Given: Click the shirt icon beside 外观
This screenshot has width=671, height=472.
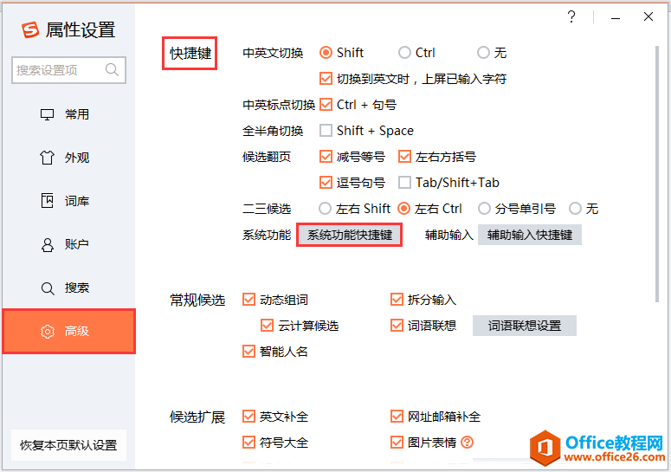Looking at the screenshot, I should 47,158.
